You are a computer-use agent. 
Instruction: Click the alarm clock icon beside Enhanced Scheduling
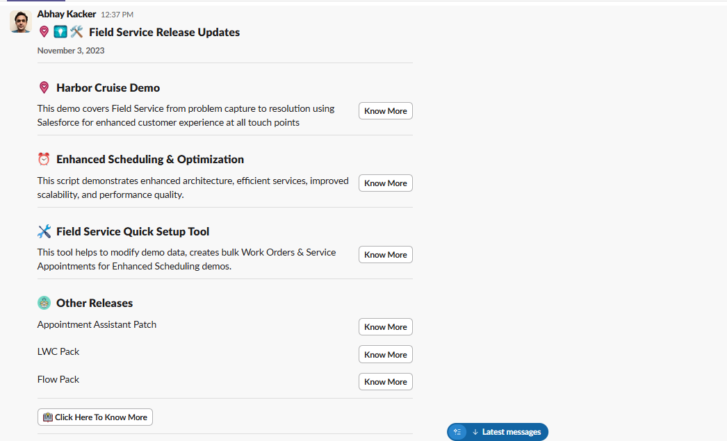[x=44, y=159]
